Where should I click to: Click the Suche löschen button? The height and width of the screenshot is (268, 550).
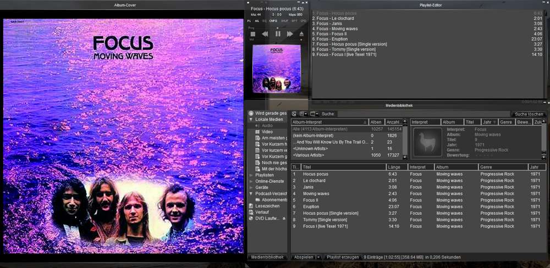point(529,114)
